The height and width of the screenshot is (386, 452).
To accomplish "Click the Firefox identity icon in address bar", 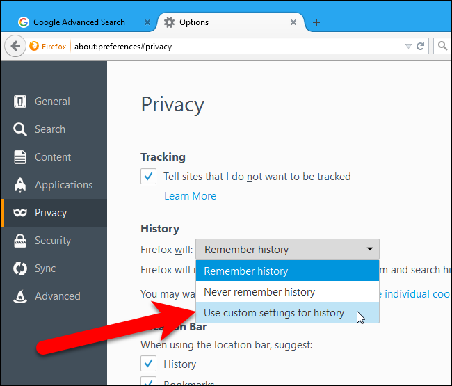I will [34, 46].
